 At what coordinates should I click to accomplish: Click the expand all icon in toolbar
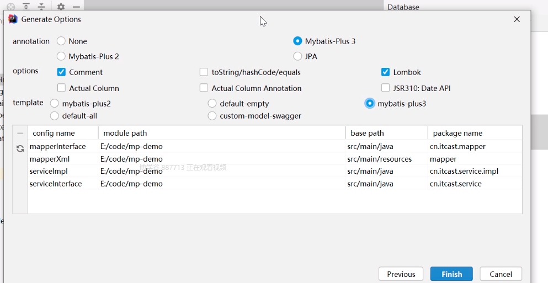coord(26,7)
